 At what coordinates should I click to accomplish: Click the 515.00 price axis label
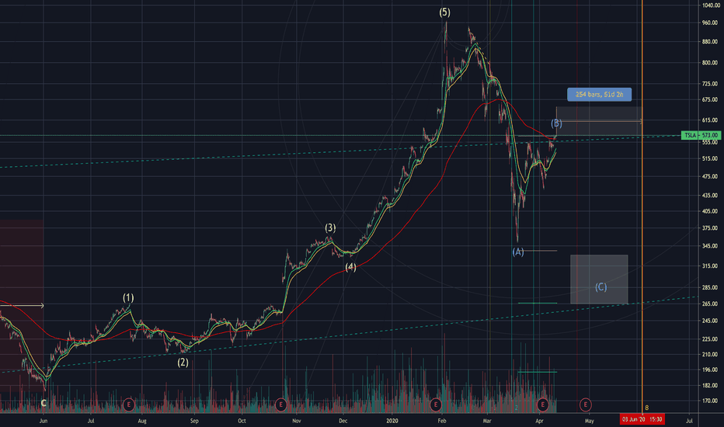tap(710, 158)
